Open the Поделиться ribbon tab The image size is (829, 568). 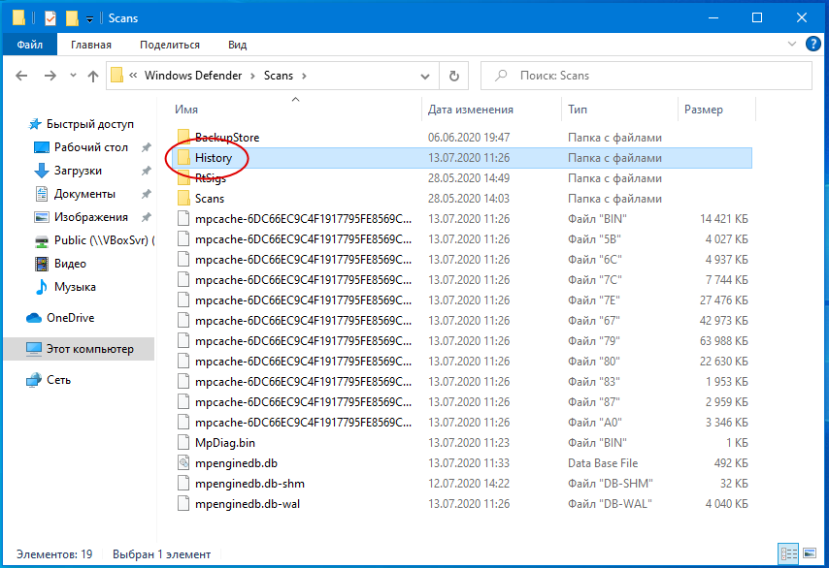tap(170, 45)
